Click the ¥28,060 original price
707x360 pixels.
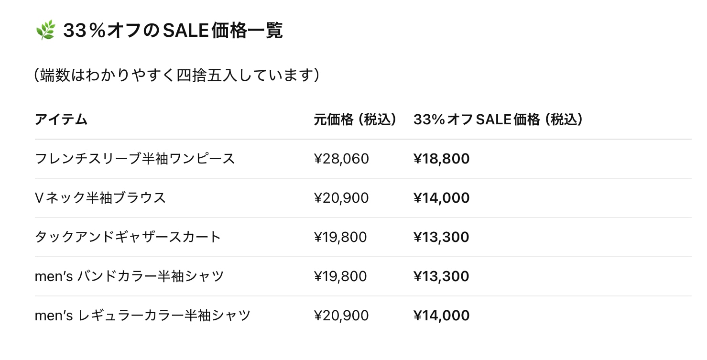[341, 159]
